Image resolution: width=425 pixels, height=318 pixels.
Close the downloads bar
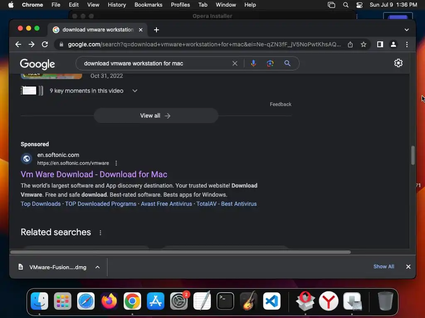point(408,267)
